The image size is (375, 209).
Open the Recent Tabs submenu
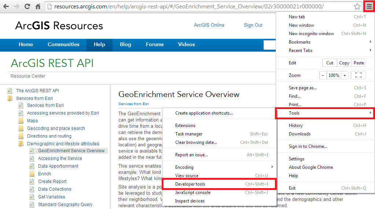[x=325, y=51]
